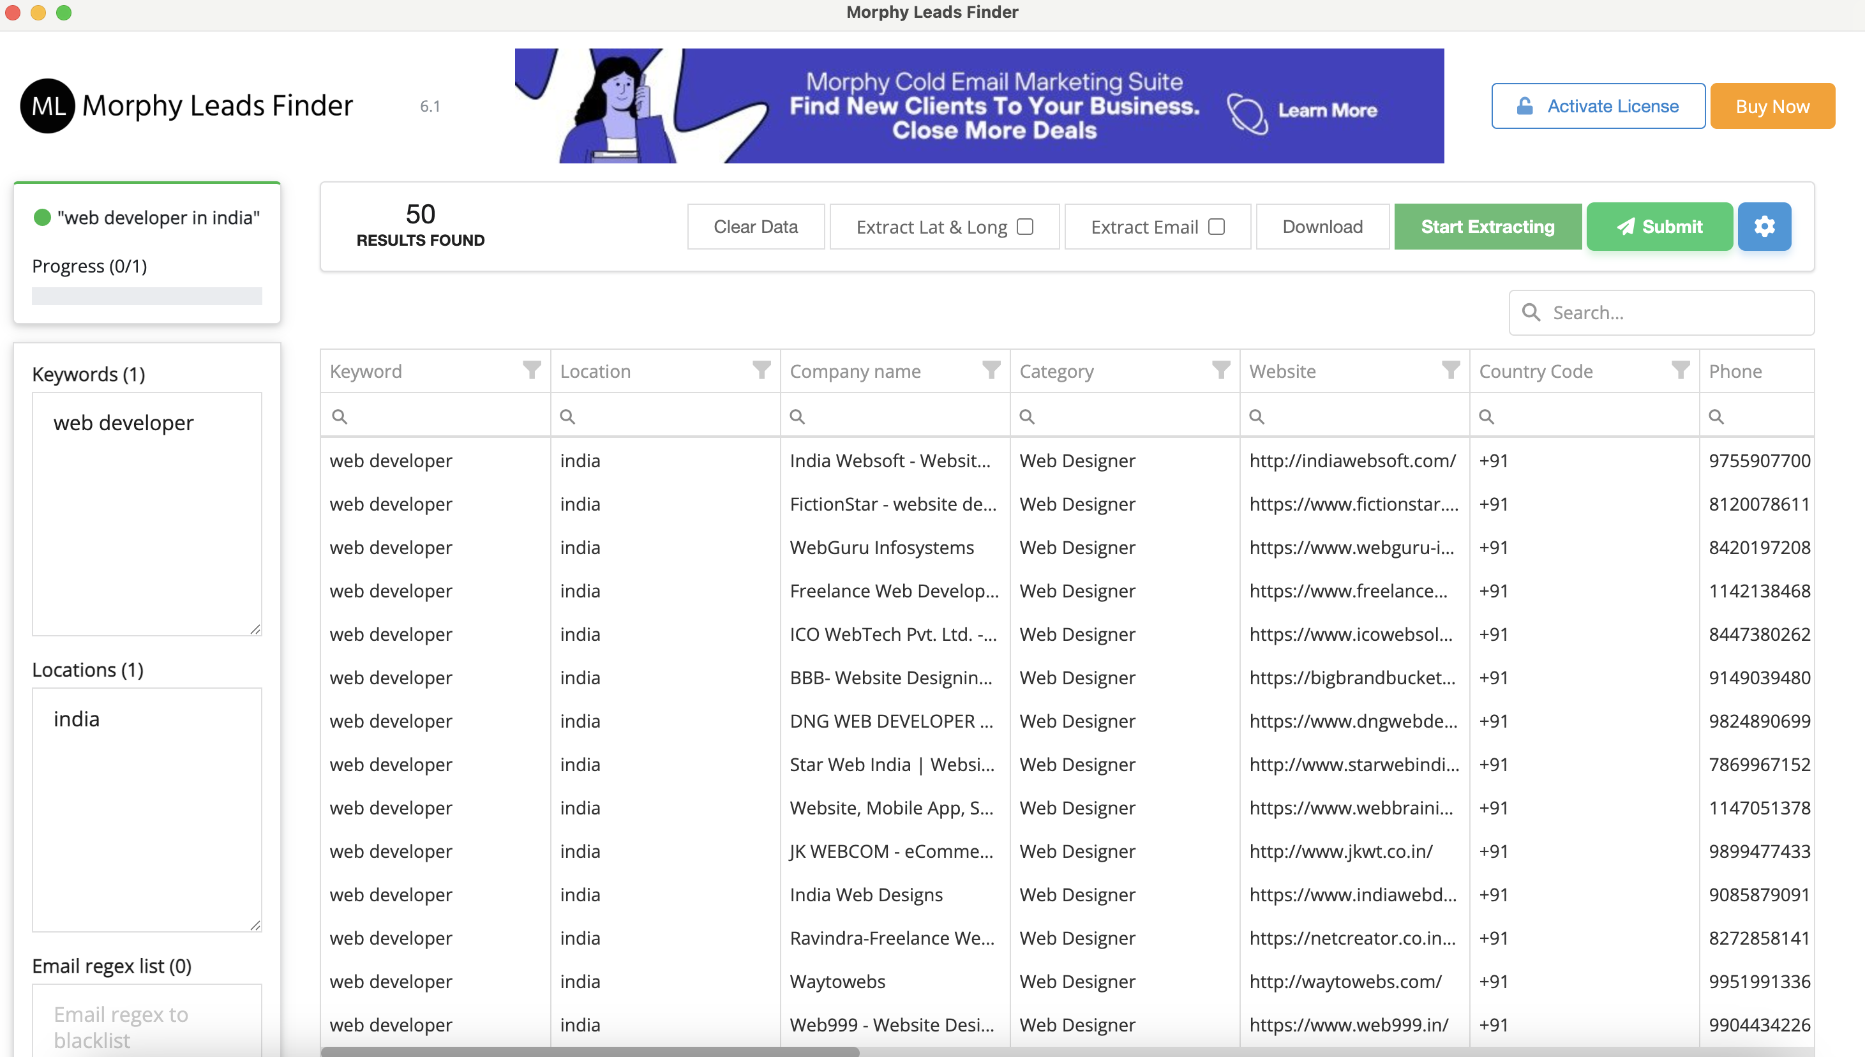Click the horizontal scrollbar under the results table

590,1051
